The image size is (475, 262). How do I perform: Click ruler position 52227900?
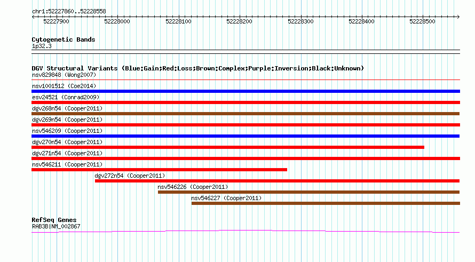[x=57, y=21]
